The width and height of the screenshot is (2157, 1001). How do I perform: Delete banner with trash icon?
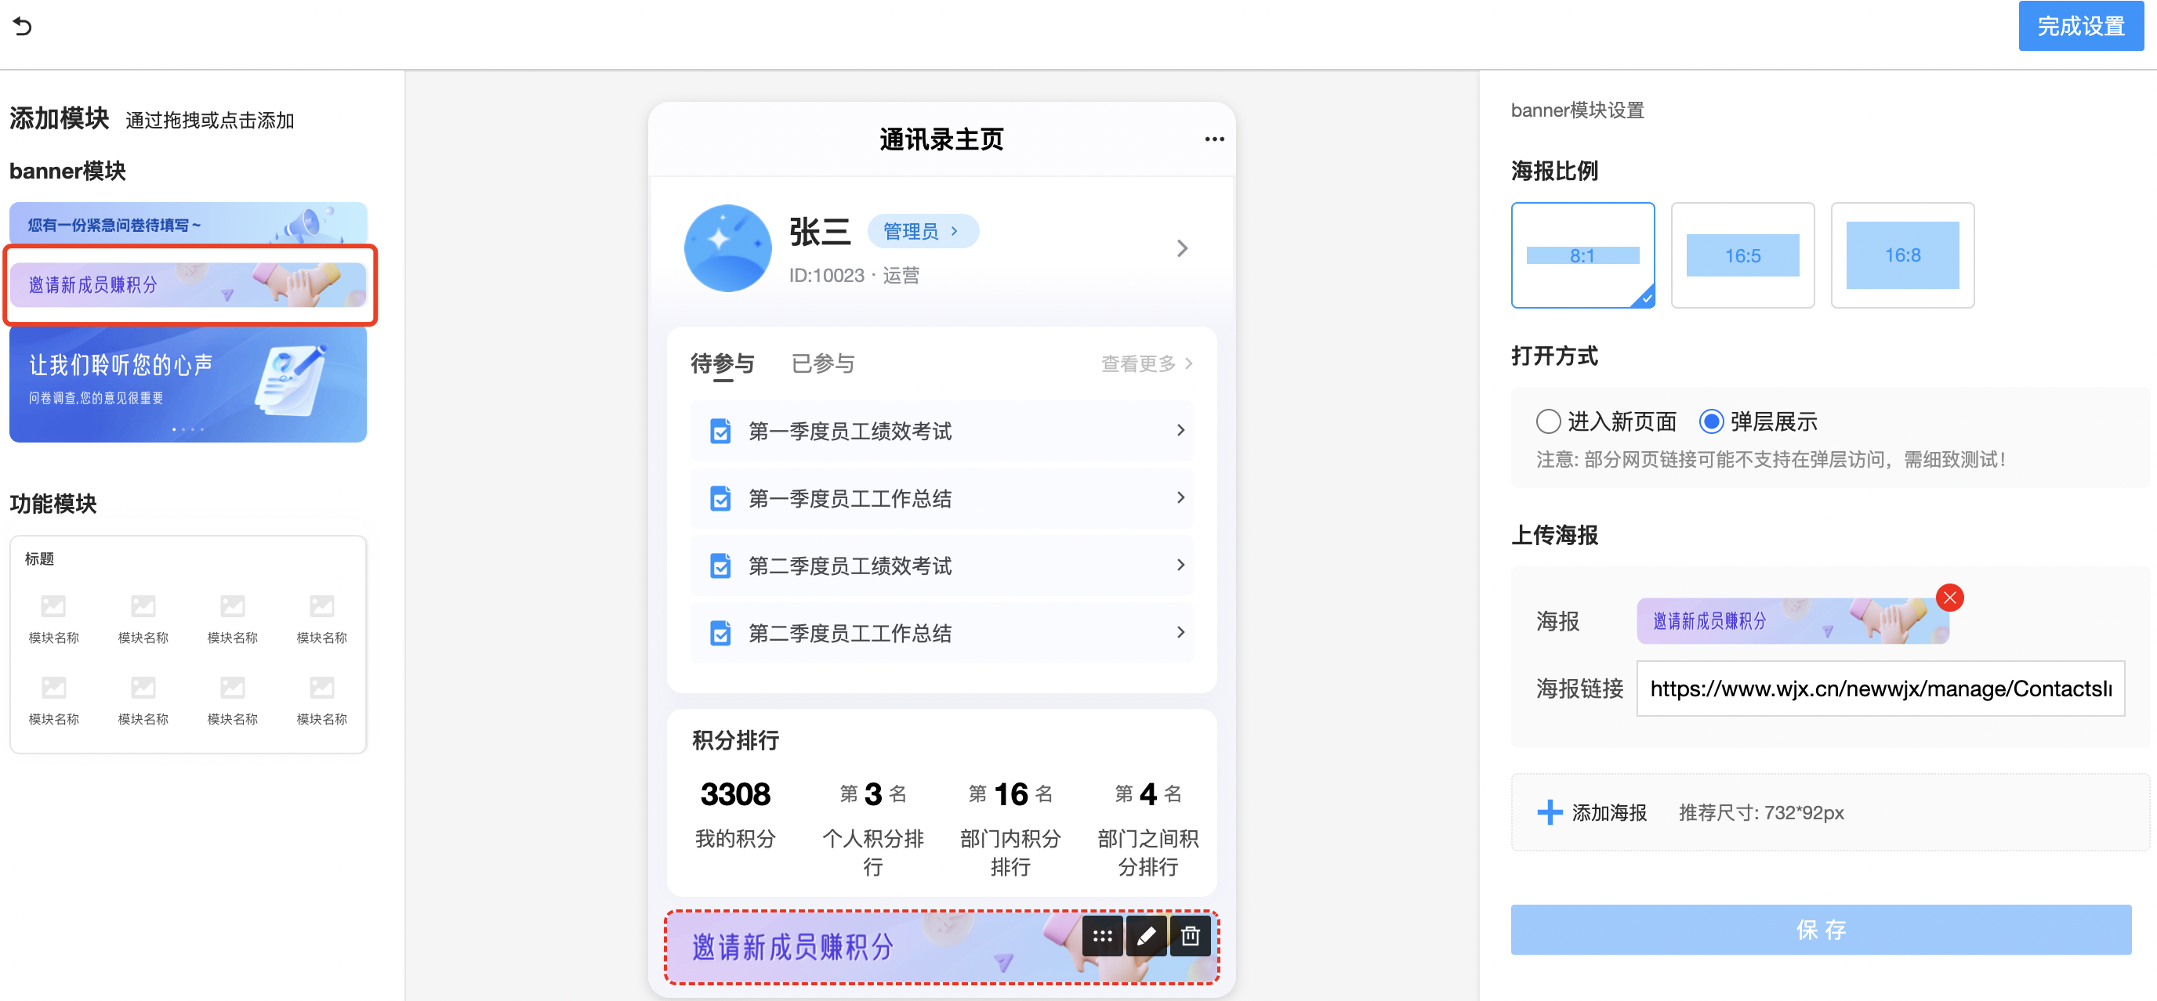click(x=1190, y=936)
